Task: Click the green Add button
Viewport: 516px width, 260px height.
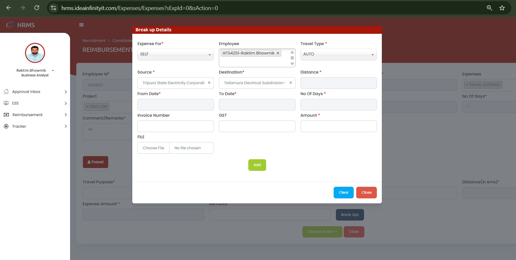Action: (x=257, y=165)
